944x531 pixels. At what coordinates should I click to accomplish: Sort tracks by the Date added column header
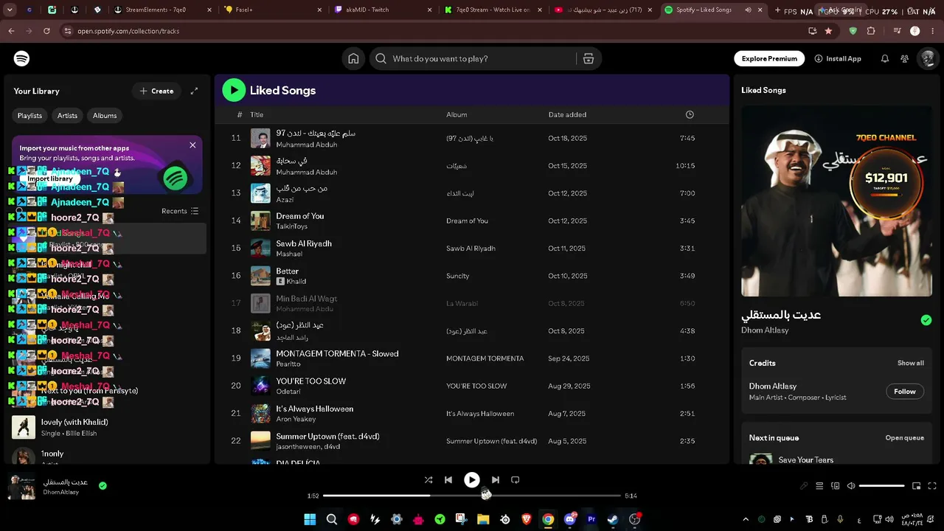567,115
